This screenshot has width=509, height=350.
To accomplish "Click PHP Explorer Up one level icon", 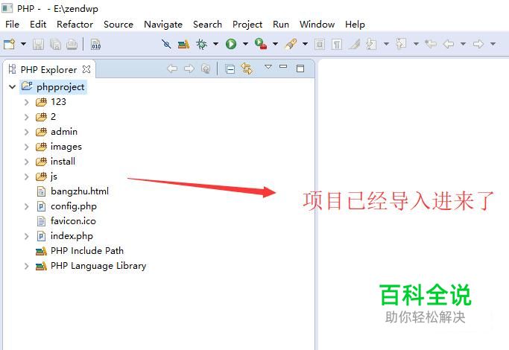I will (206, 69).
